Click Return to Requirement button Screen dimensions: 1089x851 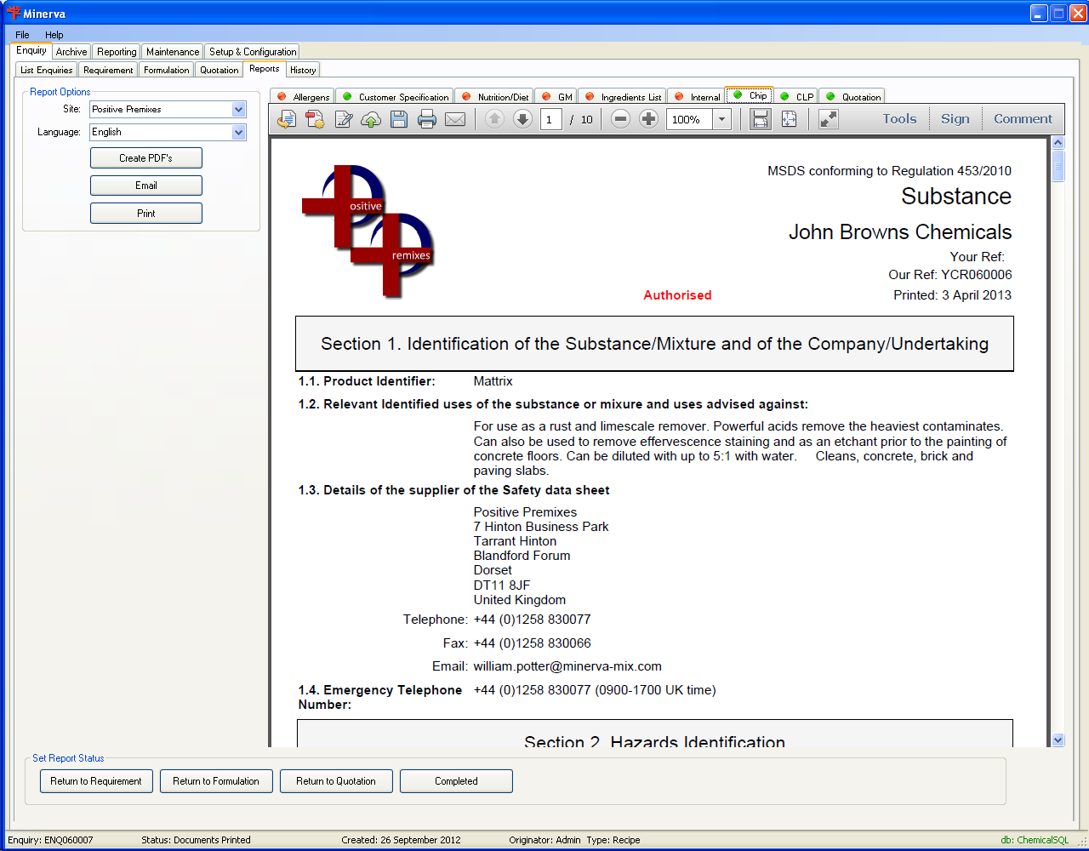[x=96, y=781]
